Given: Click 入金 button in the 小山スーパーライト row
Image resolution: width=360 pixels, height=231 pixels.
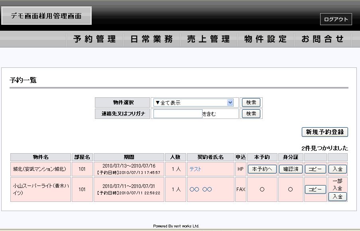Looking at the screenshot, I should pyautogui.click(x=338, y=197).
